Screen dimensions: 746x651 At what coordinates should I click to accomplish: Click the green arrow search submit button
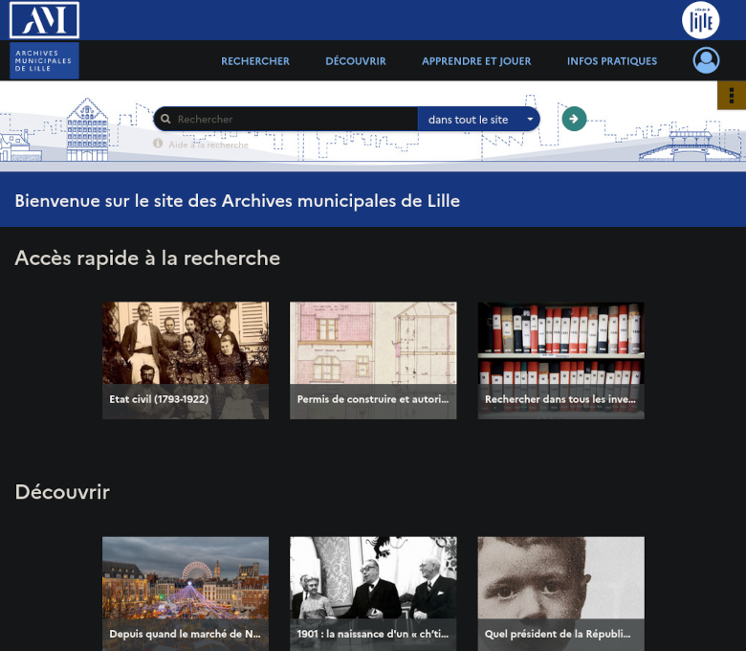(574, 119)
